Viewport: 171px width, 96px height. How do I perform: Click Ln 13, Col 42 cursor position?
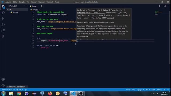pyautogui.click(x=131, y=90)
